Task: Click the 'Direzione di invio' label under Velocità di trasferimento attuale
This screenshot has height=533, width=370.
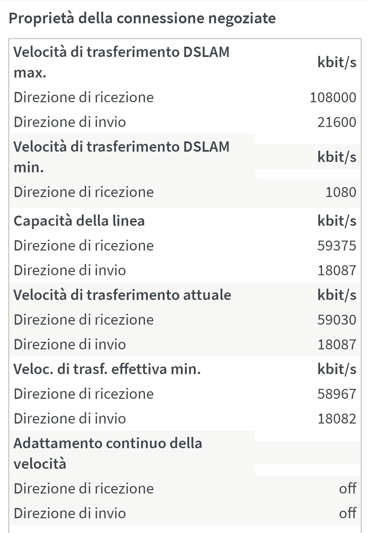Action: 70,345
